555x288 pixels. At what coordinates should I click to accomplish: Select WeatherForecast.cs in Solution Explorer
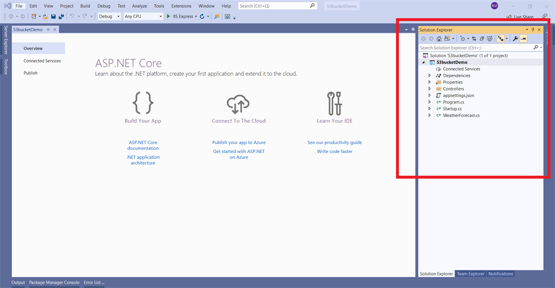[461, 115]
